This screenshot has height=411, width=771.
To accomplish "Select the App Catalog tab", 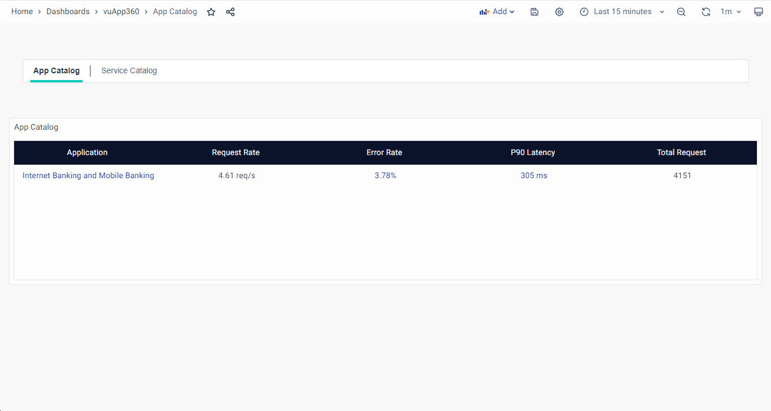I will (56, 71).
